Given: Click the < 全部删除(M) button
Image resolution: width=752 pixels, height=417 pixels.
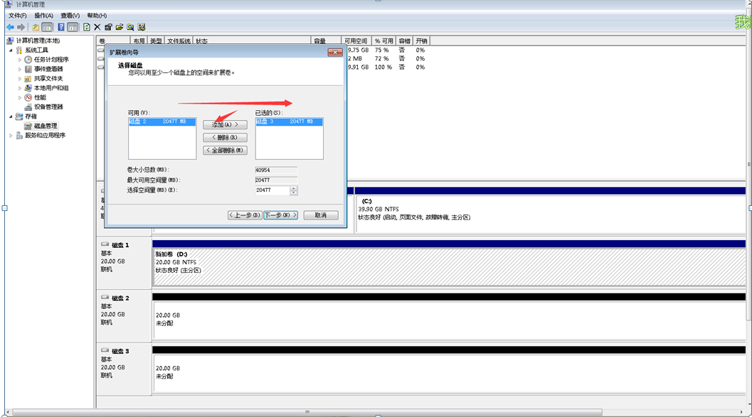Looking at the screenshot, I should click(225, 151).
